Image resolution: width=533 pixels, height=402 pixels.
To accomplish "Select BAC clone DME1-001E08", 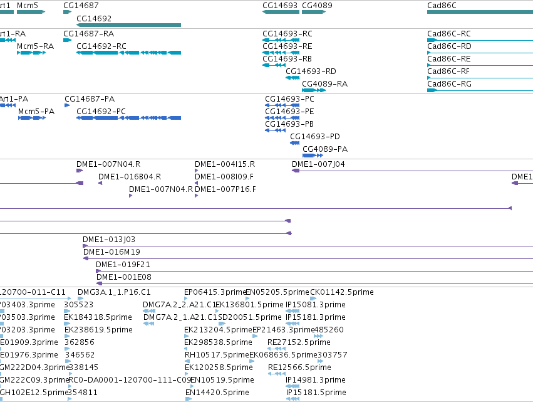I will [x=315, y=283].
